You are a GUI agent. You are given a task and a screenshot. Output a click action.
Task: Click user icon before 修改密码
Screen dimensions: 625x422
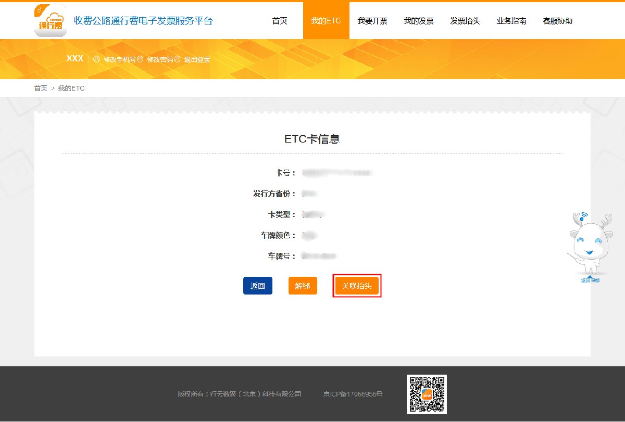[x=140, y=59]
